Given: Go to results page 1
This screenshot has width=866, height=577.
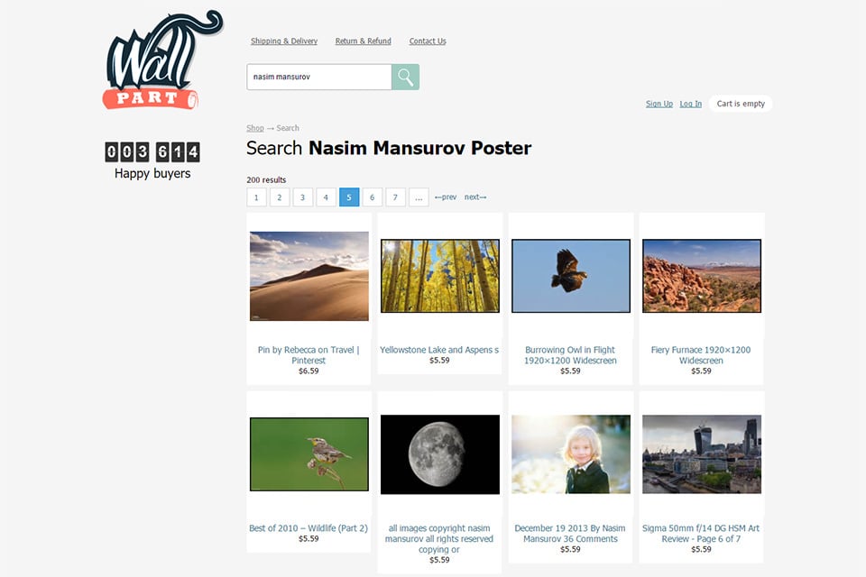Looking at the screenshot, I should [x=256, y=197].
